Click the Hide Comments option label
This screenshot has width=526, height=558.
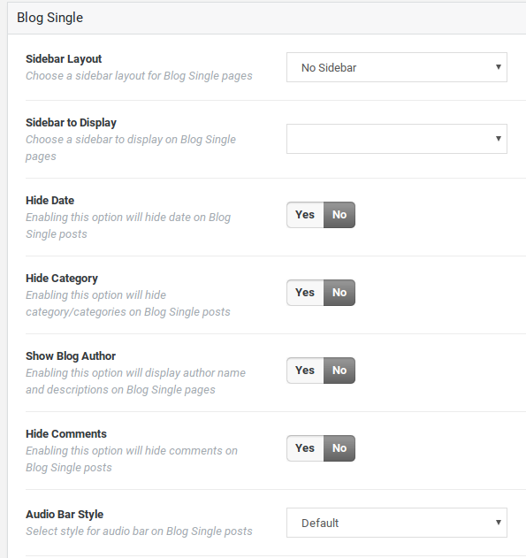click(66, 434)
